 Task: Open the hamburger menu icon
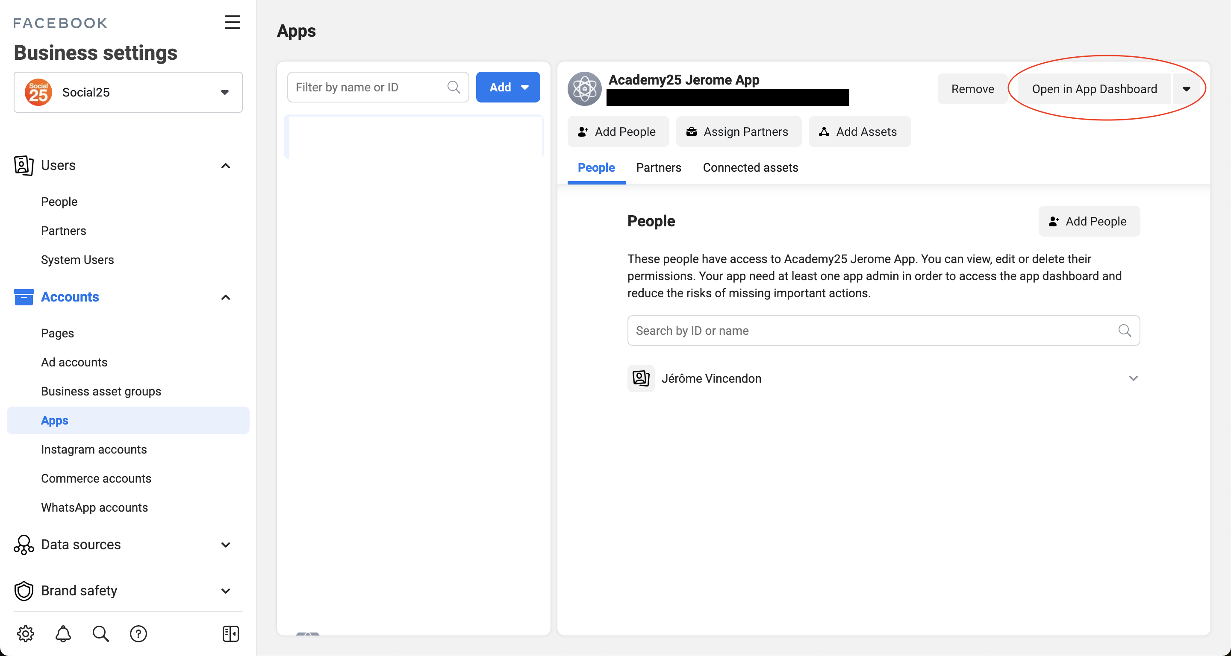tap(232, 23)
